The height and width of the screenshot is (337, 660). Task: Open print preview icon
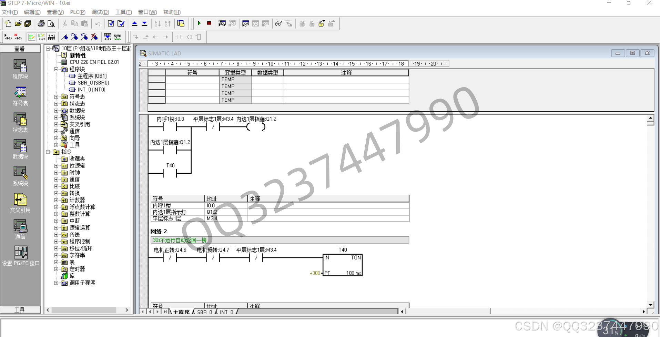[x=51, y=23]
